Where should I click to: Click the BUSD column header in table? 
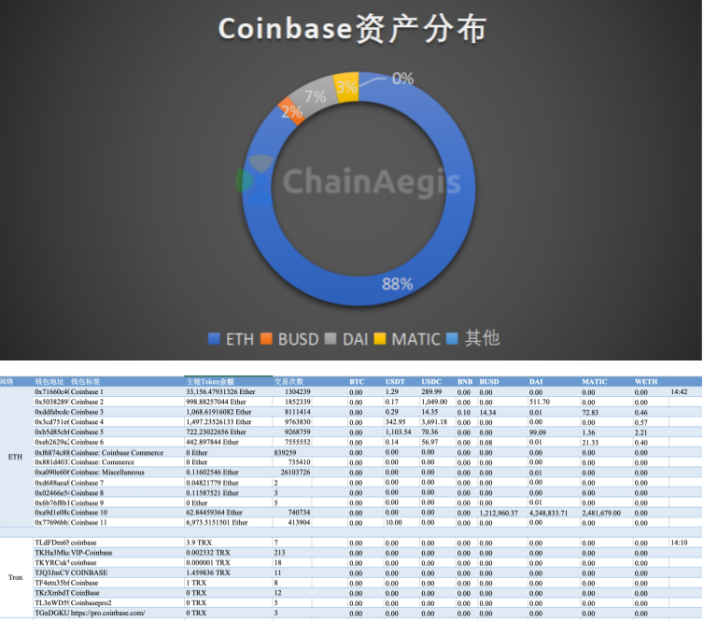click(x=489, y=382)
